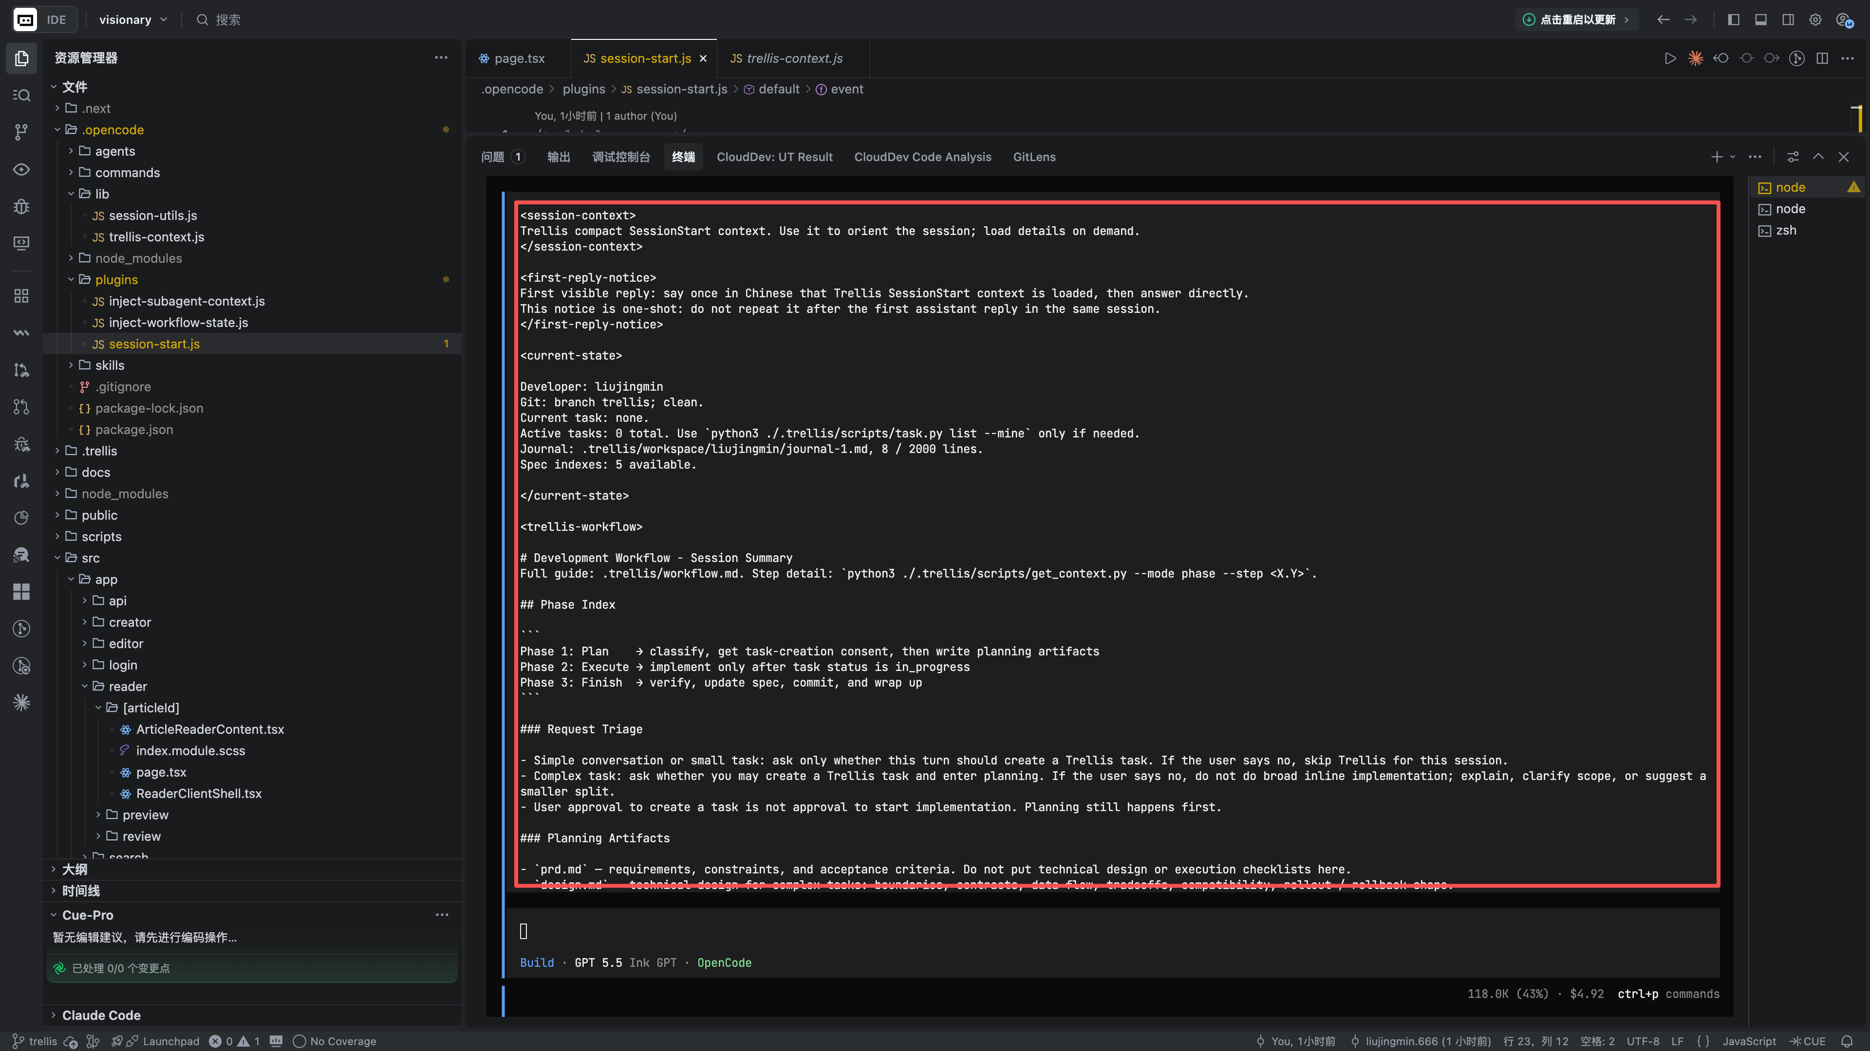Toggle No Coverage in status bar

(334, 1041)
